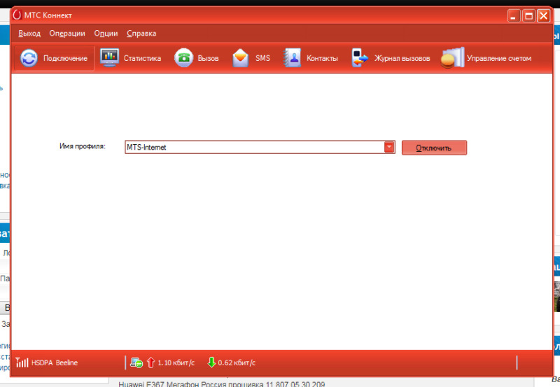The image size is (560, 387).
Task: Click the signal strength bars icon
Action: pyautogui.click(x=22, y=363)
